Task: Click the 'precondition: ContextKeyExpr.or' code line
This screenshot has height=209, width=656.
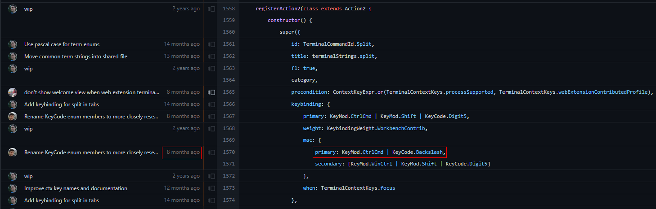Action: 472,92
